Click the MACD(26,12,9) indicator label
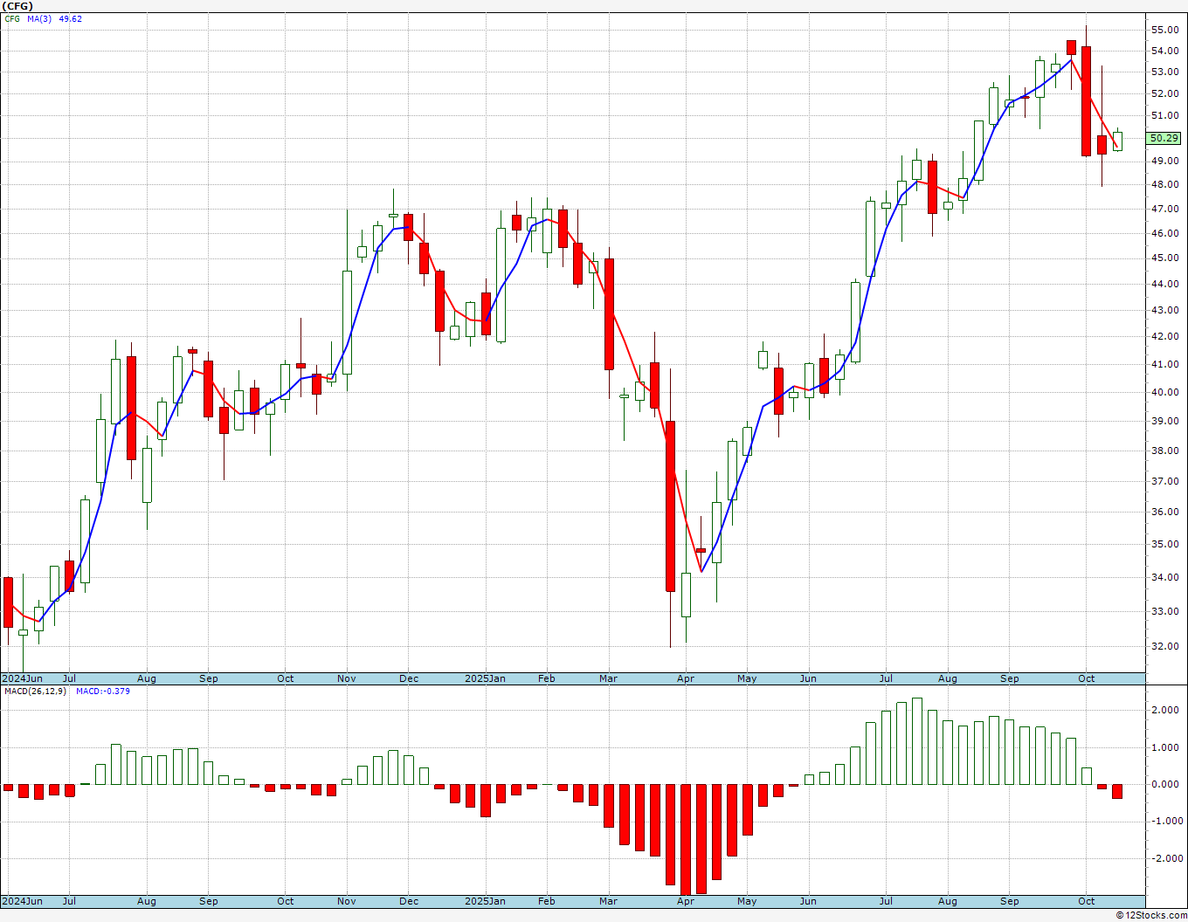 35,691
